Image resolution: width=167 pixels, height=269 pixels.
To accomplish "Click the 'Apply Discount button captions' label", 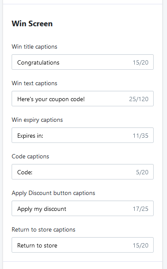I will pyautogui.click(x=53, y=193).
